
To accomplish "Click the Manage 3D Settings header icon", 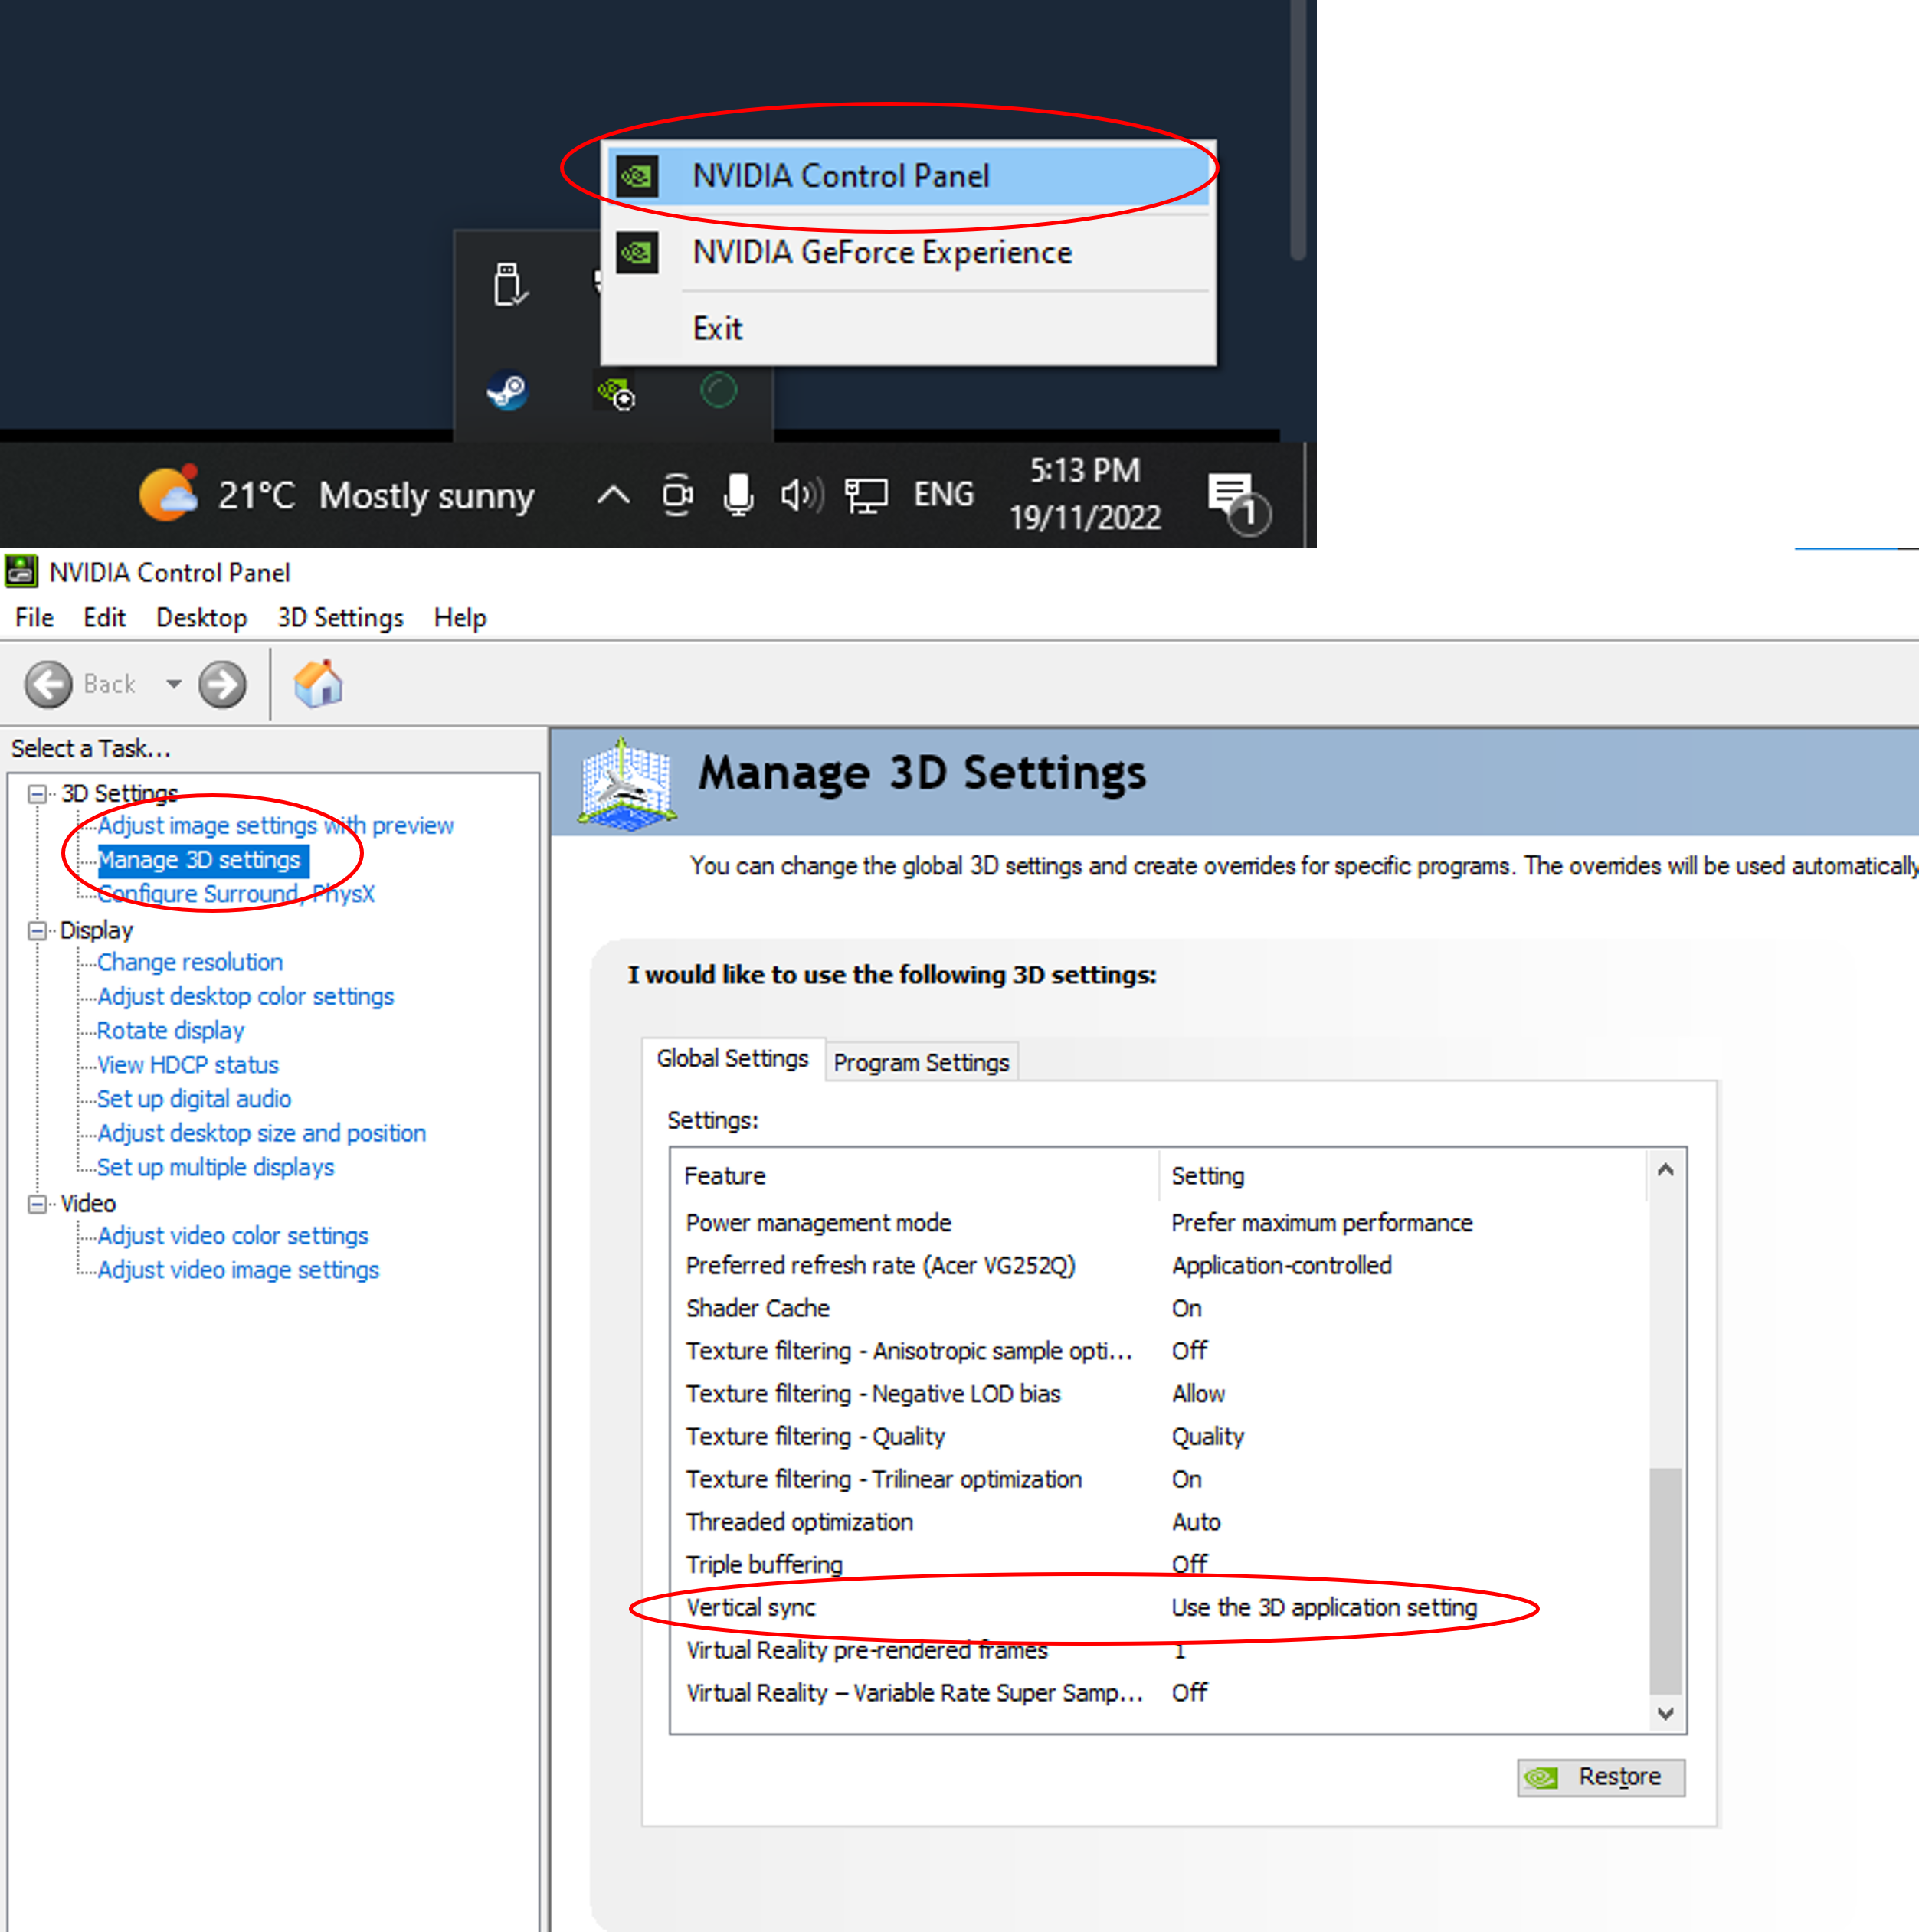I will click(627, 784).
